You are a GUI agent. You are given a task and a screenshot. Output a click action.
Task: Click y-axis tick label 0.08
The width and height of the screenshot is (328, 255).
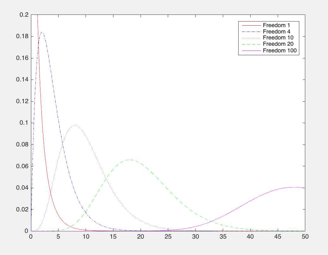pos(22,145)
